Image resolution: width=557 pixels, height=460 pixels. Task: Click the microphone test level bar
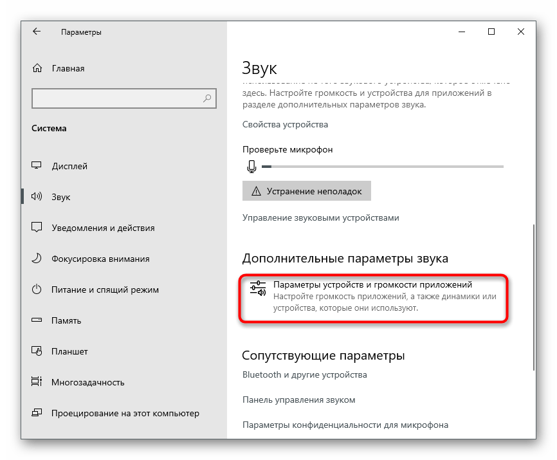(383, 166)
